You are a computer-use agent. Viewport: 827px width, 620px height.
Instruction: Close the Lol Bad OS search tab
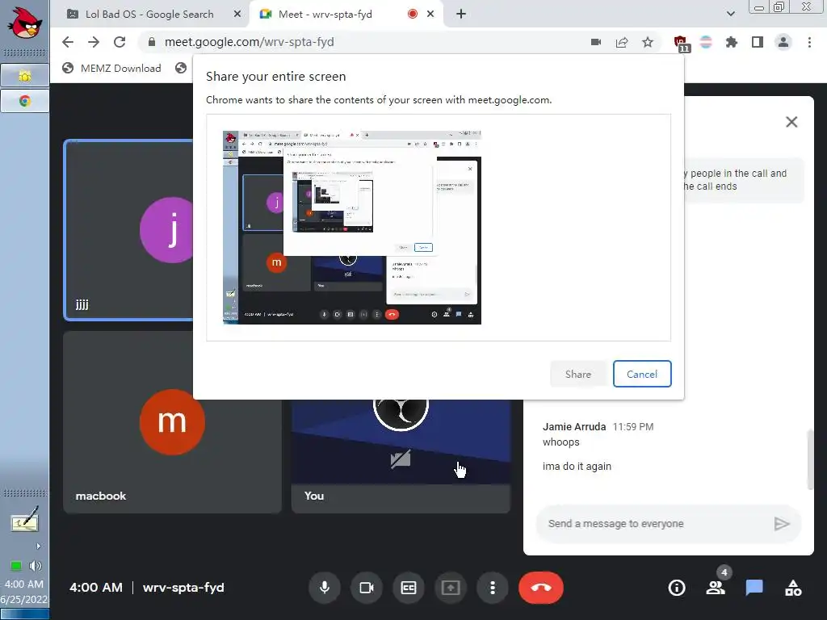tap(237, 15)
